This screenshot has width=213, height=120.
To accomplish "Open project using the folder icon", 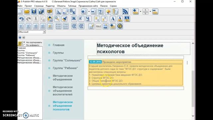I will click(27, 12).
